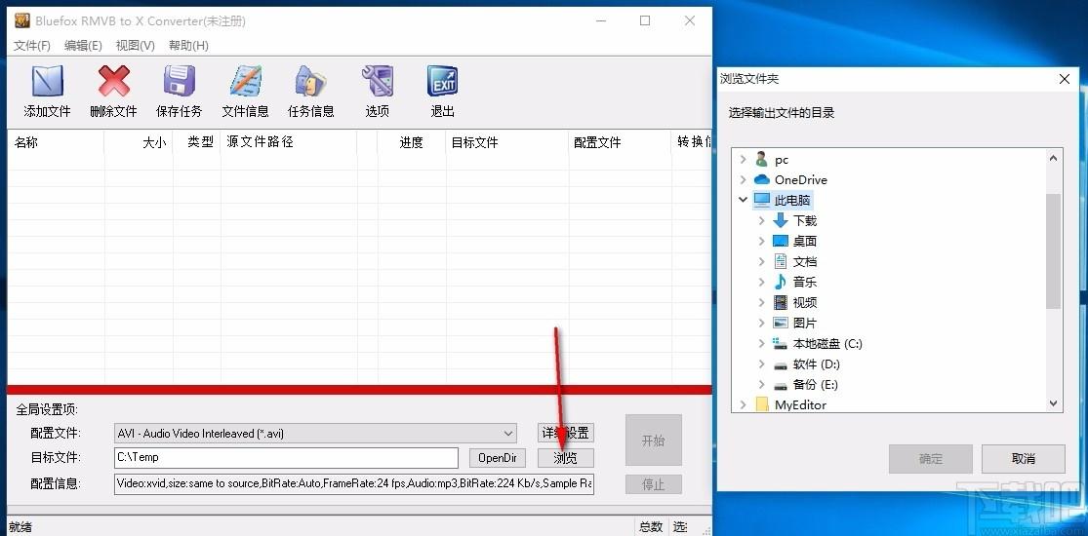The width and height of the screenshot is (1088, 536).
Task: Select the 下载 download arrow icon
Action: 781,220
